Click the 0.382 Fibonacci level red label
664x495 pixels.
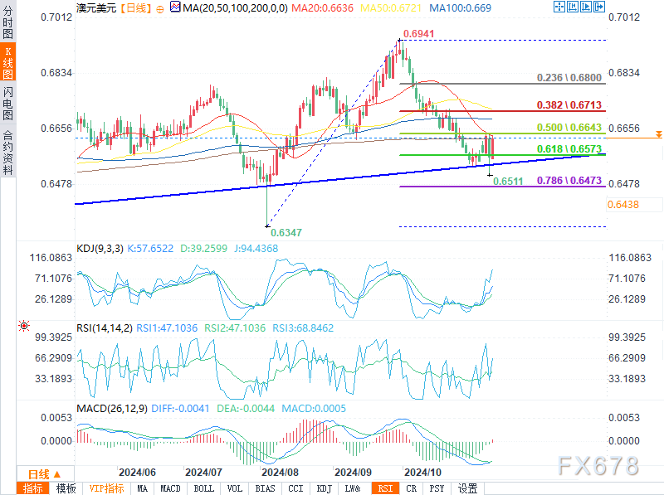(x=569, y=105)
